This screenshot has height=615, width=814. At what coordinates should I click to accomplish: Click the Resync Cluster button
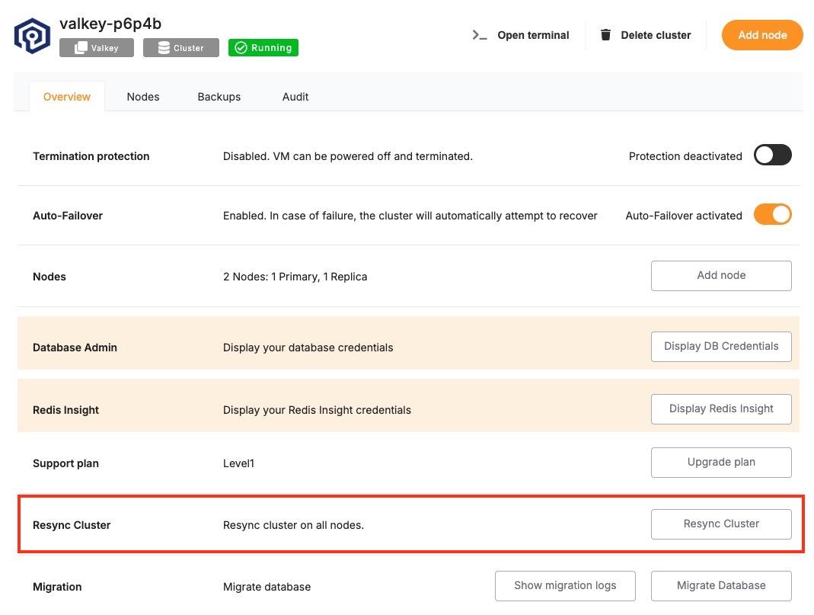click(721, 524)
